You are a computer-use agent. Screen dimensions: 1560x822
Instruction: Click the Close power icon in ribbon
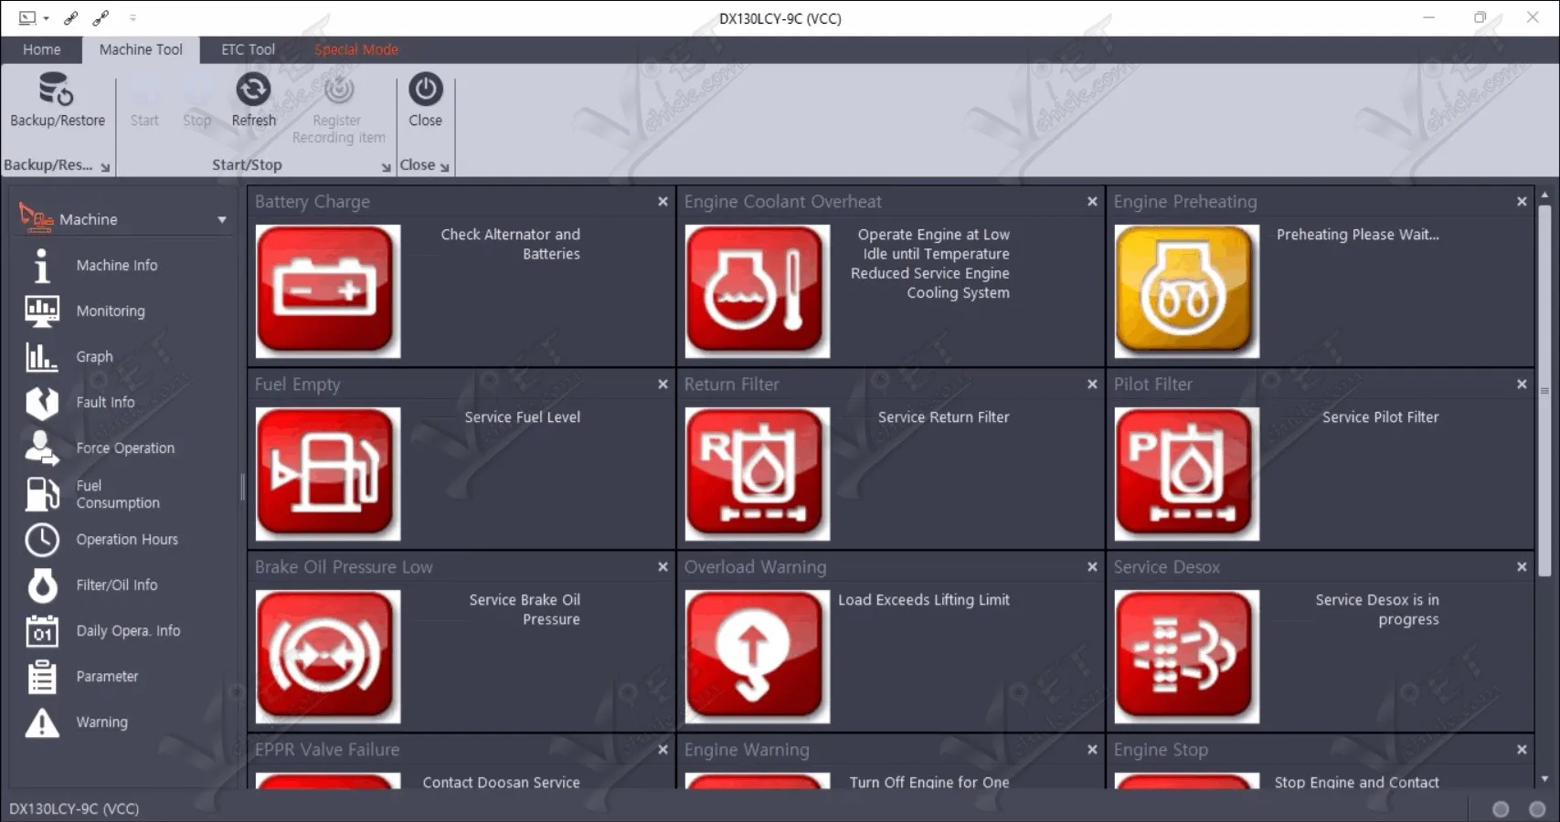pos(426,90)
